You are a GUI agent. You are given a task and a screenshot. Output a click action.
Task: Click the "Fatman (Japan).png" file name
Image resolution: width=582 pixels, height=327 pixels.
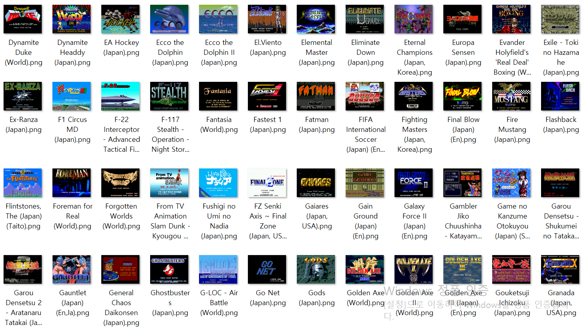[x=317, y=124]
